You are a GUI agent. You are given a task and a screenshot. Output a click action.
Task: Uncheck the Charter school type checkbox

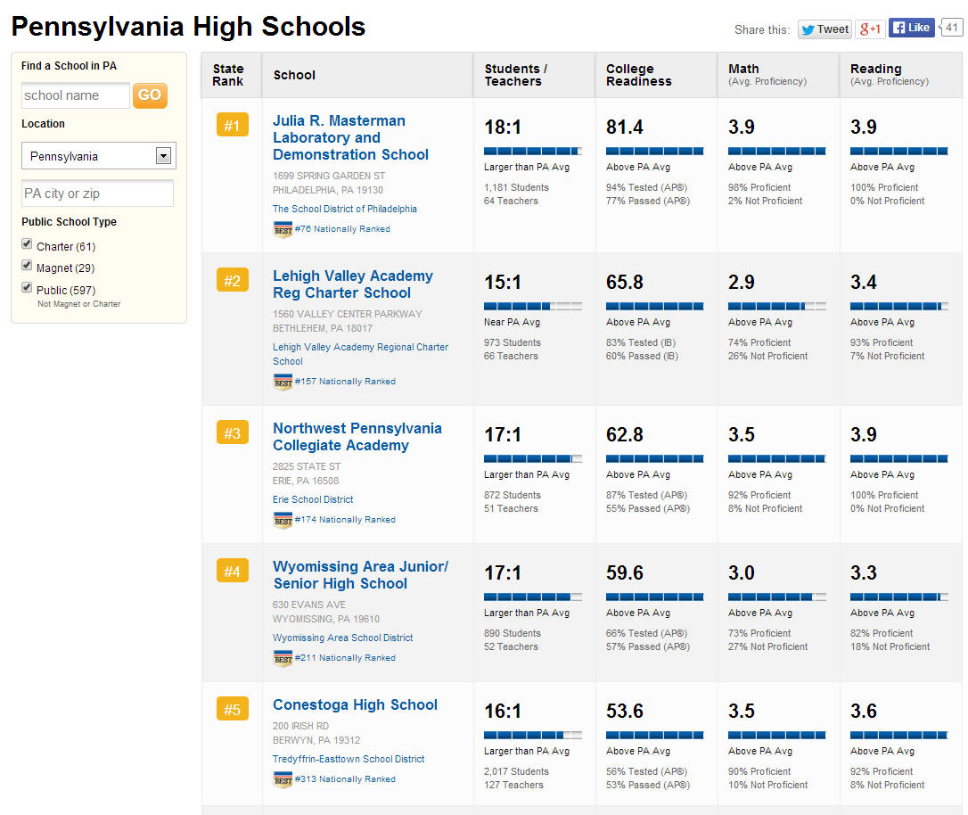pos(27,245)
